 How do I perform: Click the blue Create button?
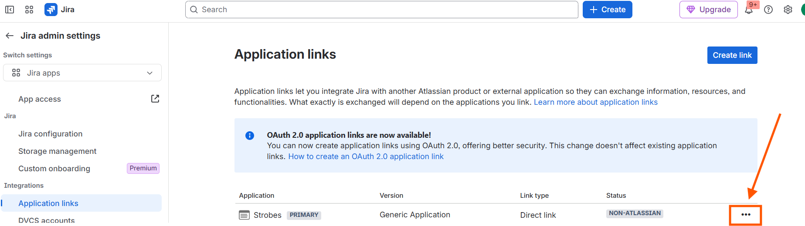(x=608, y=10)
